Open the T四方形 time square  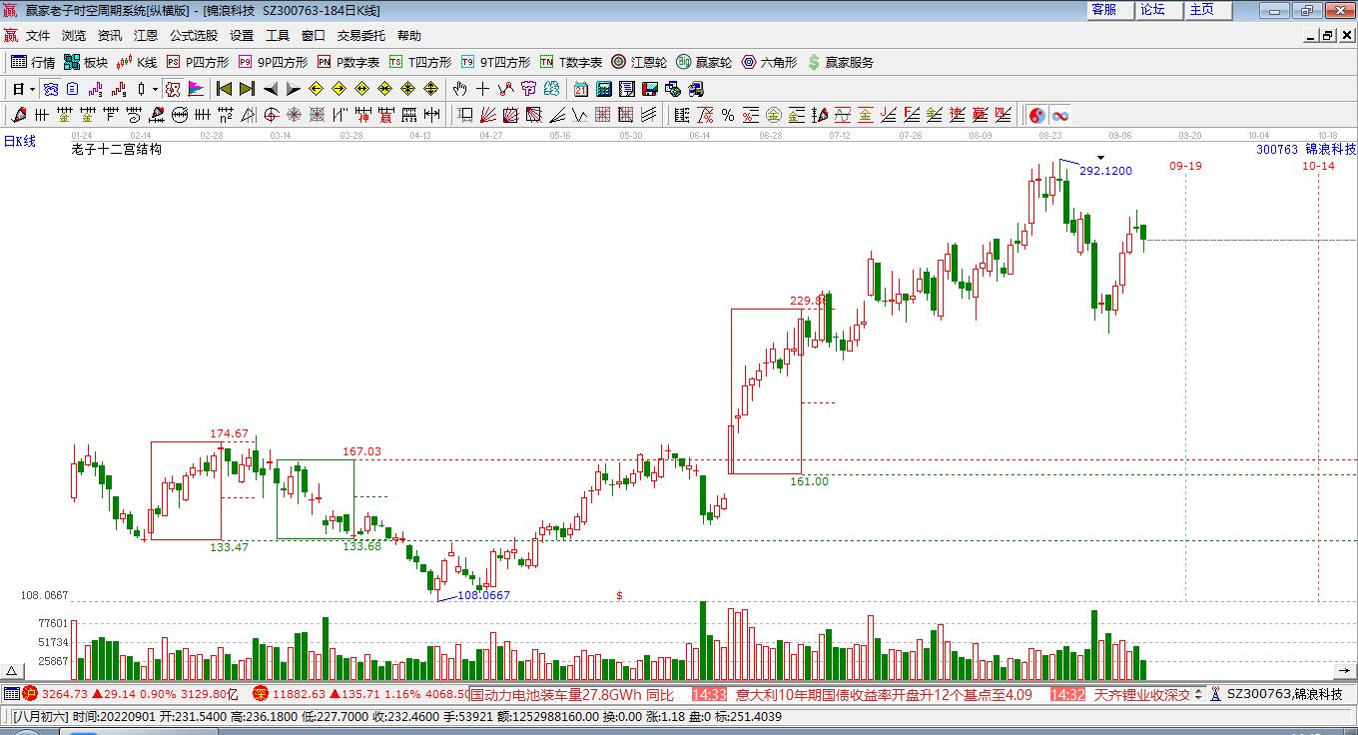point(419,62)
